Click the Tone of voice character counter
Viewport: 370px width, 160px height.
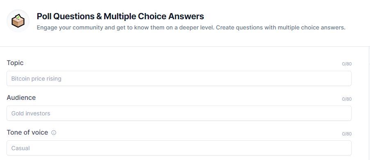tap(347, 134)
